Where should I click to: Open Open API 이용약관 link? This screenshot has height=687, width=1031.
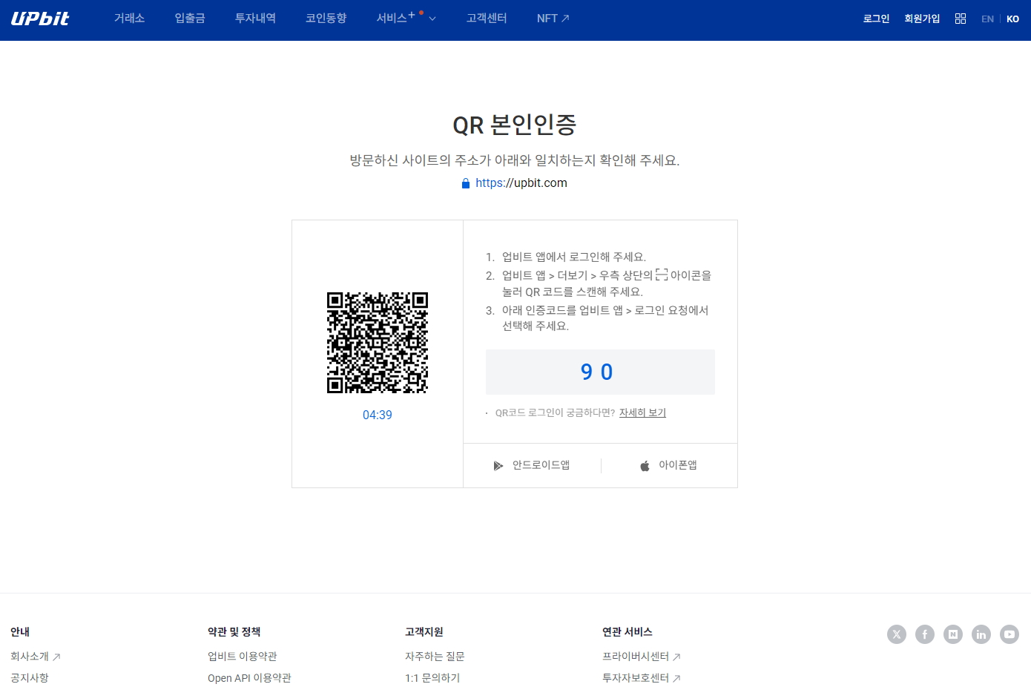tap(249, 678)
